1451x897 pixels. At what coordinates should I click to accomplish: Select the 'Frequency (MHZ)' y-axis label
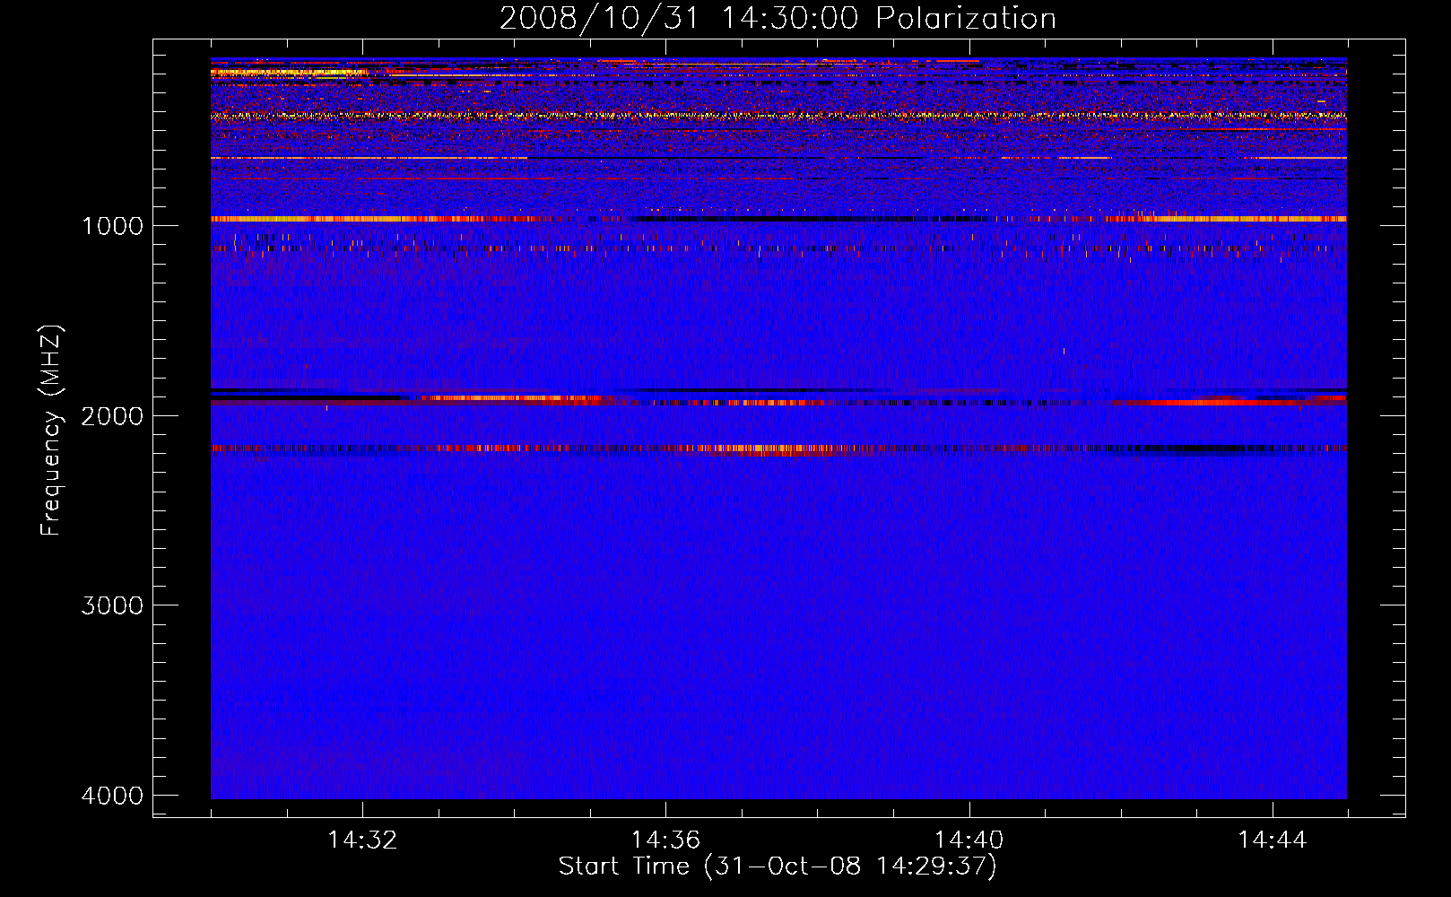pyautogui.click(x=51, y=431)
